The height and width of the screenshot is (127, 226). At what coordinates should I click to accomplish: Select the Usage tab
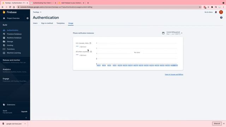[x=71, y=23]
